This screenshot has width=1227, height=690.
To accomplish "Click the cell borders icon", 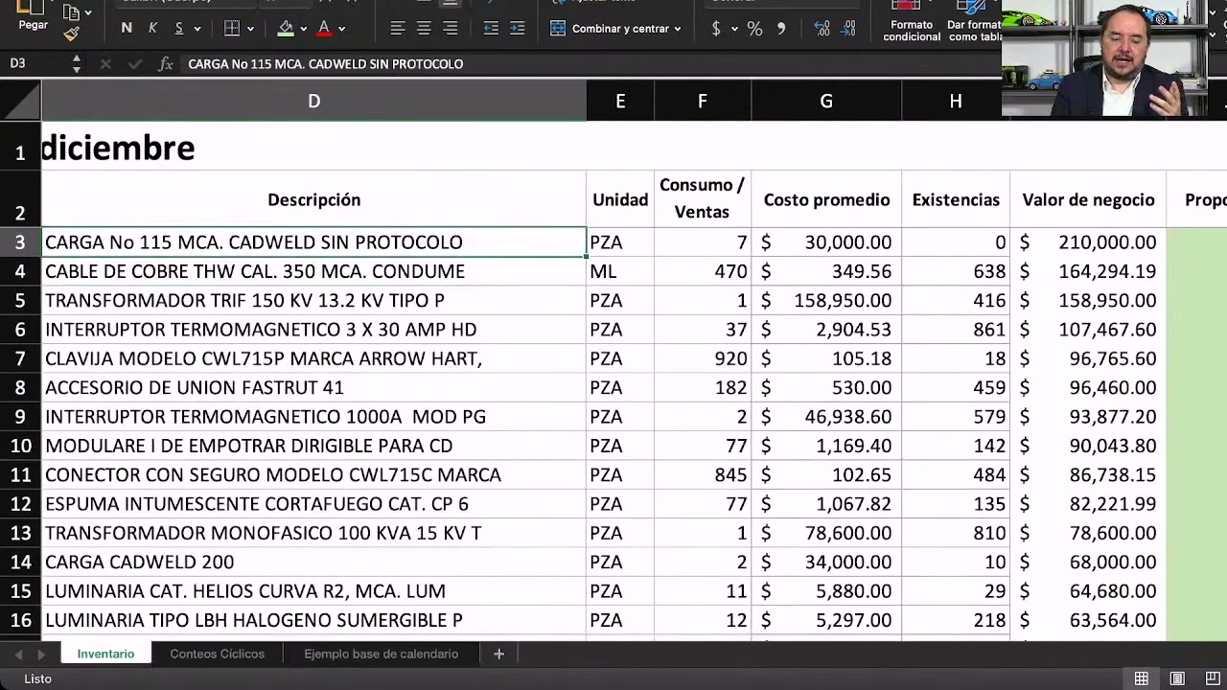I will tap(232, 29).
